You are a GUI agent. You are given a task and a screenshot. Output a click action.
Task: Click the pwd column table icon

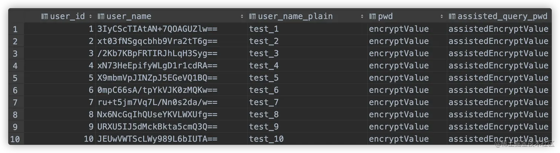[372, 16]
